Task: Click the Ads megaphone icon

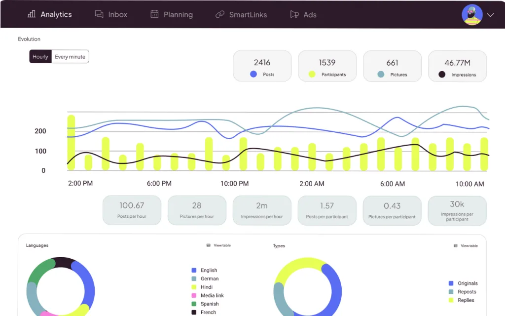Action: (294, 14)
